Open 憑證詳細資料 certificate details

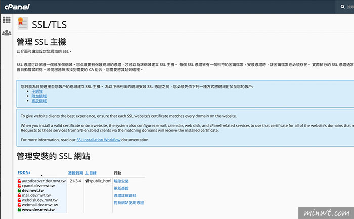(125, 196)
